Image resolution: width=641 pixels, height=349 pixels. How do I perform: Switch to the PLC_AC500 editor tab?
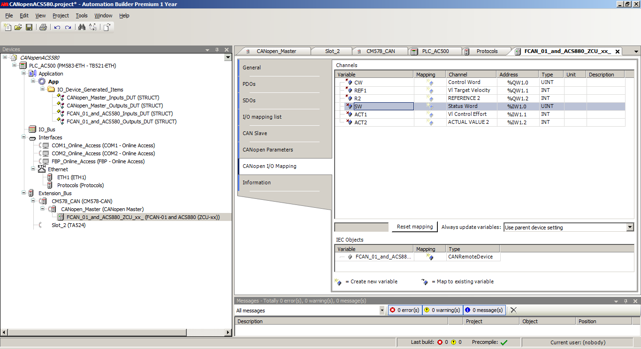click(435, 51)
